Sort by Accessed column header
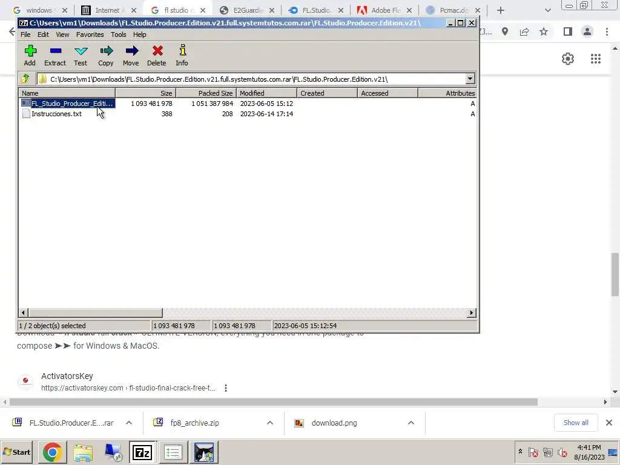620x465 pixels. (387, 93)
